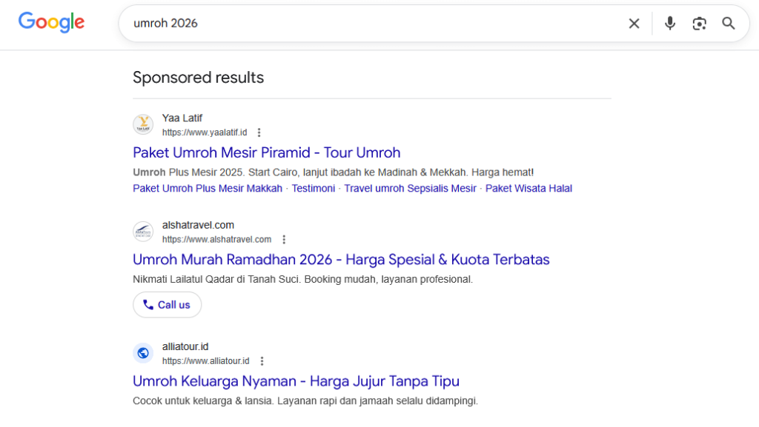Visit the Testimoni sitelink

[x=314, y=189]
